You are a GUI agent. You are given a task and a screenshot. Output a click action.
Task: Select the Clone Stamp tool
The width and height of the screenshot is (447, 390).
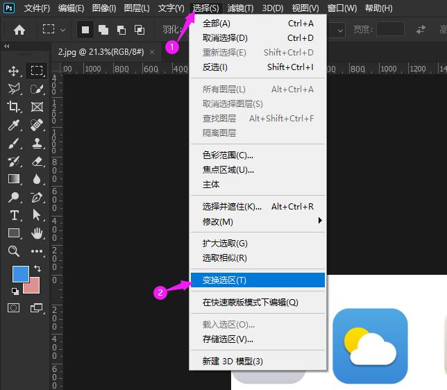tap(37, 144)
